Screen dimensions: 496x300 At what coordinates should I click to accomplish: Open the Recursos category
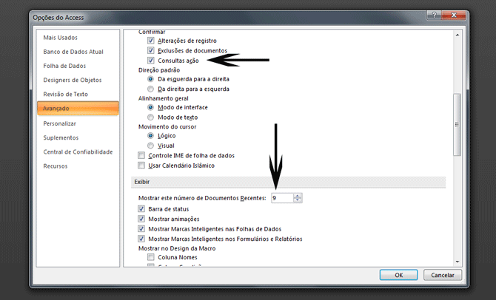tap(56, 166)
